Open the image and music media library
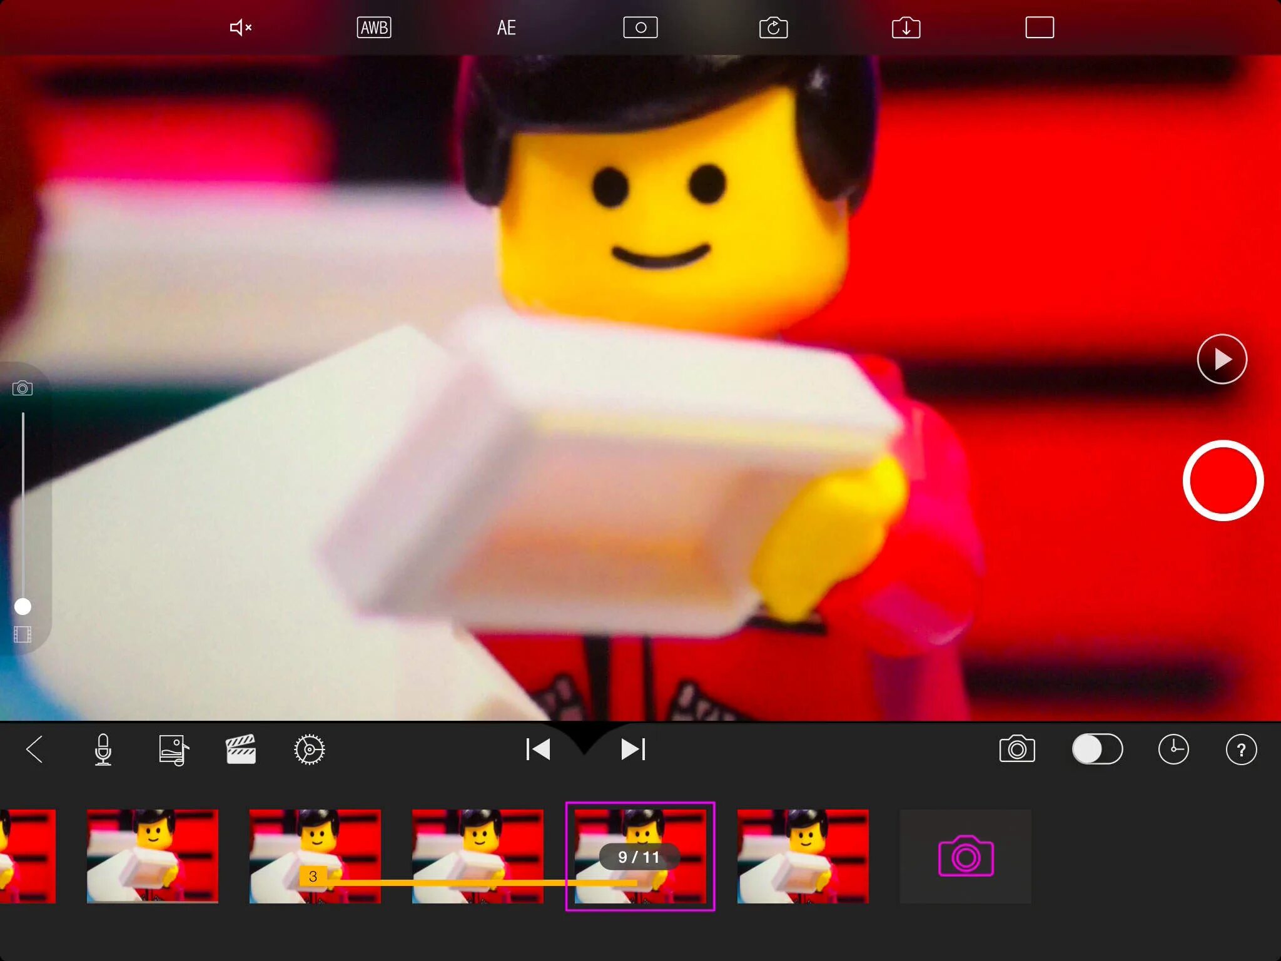The image size is (1281, 961). tap(173, 750)
